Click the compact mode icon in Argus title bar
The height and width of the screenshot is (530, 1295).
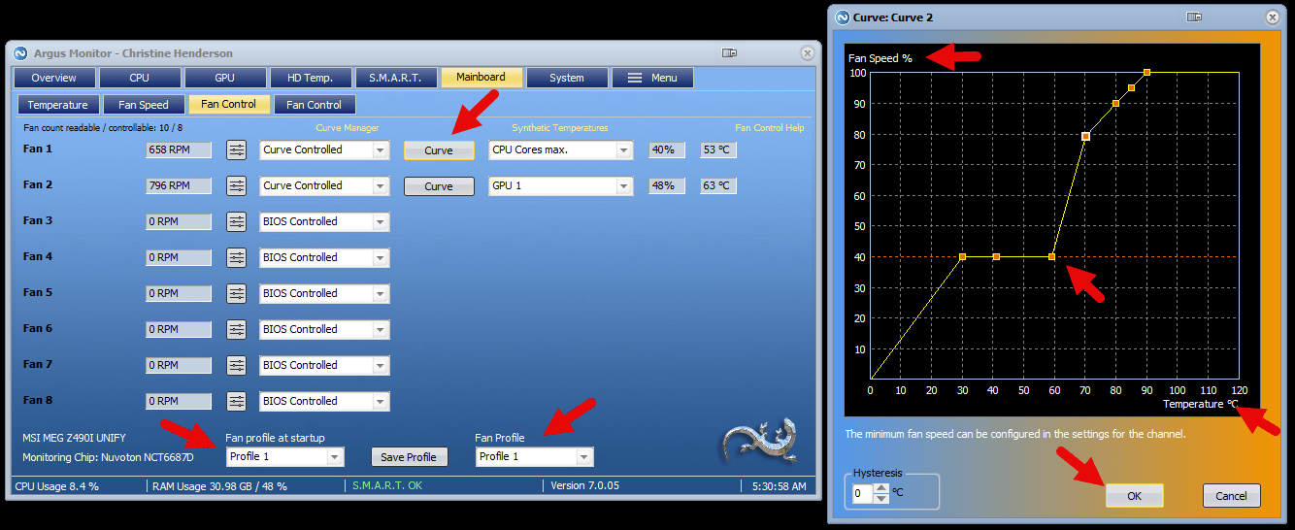coord(730,53)
